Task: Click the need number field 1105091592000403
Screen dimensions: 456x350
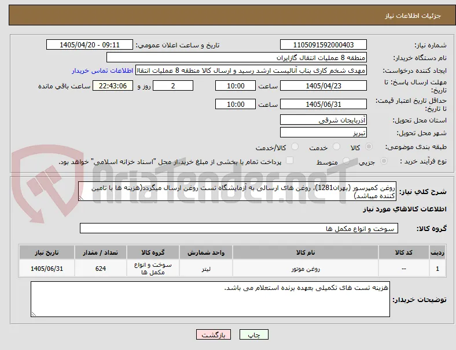Action: click(x=323, y=44)
